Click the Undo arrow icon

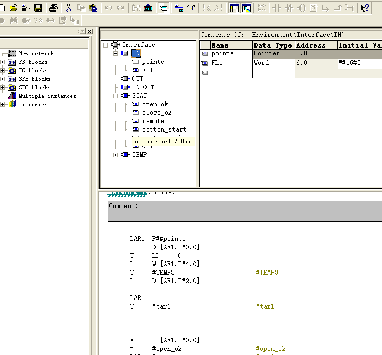108,8
